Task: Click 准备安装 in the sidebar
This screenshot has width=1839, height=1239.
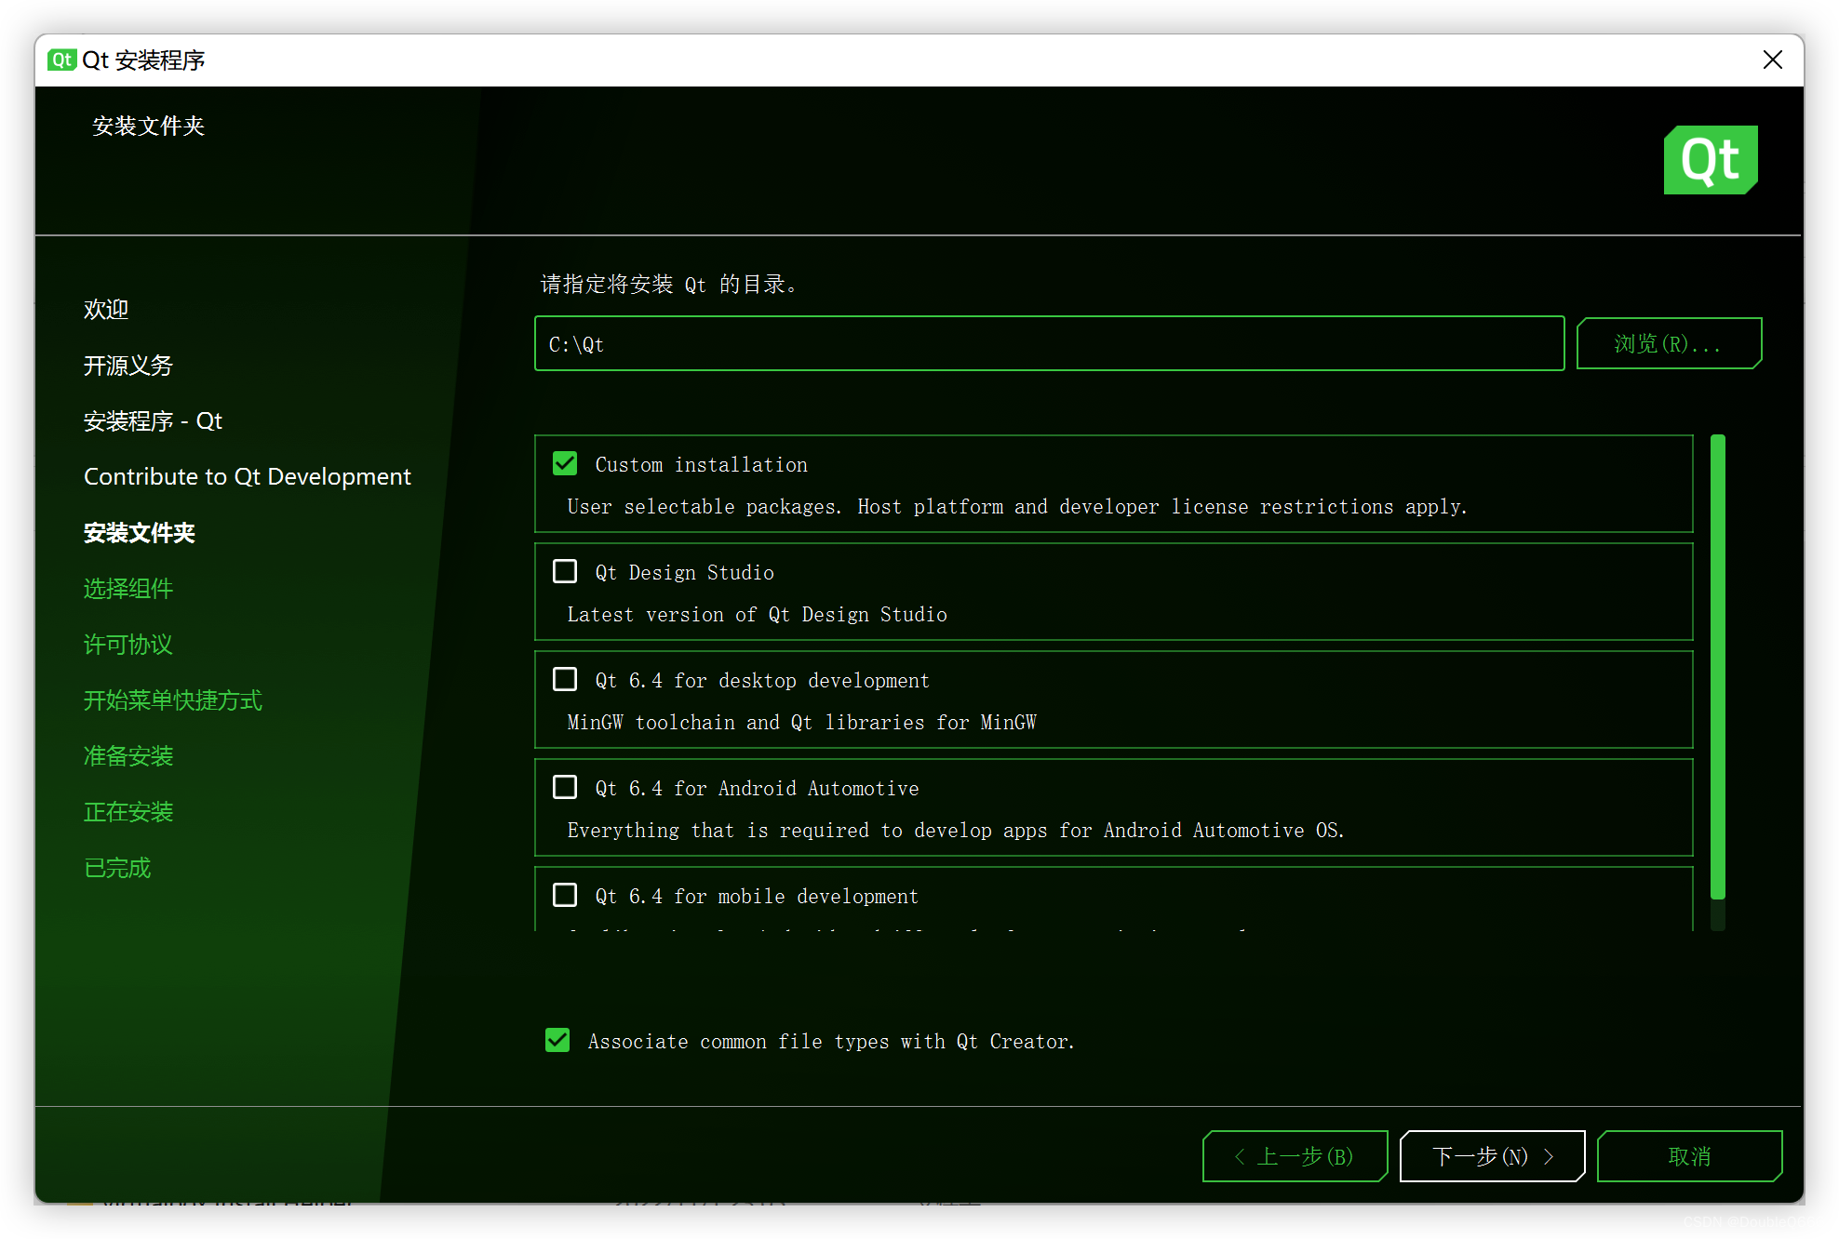Action: 128,756
